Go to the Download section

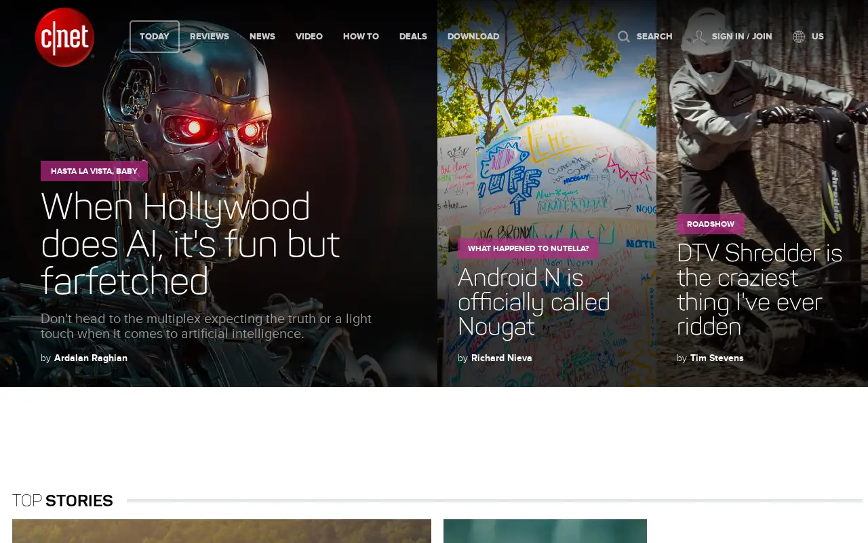[473, 37]
